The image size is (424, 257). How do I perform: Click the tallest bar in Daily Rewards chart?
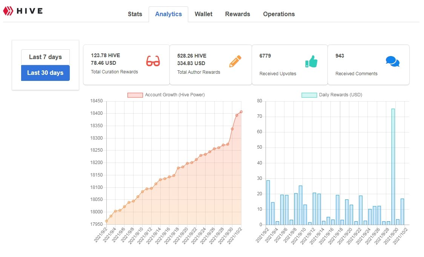click(x=393, y=167)
